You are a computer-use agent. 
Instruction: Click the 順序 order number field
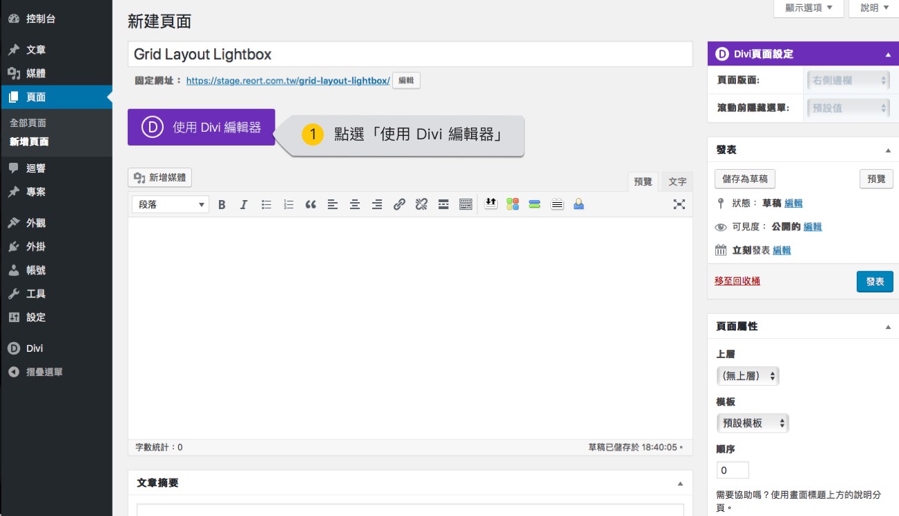tap(733, 470)
